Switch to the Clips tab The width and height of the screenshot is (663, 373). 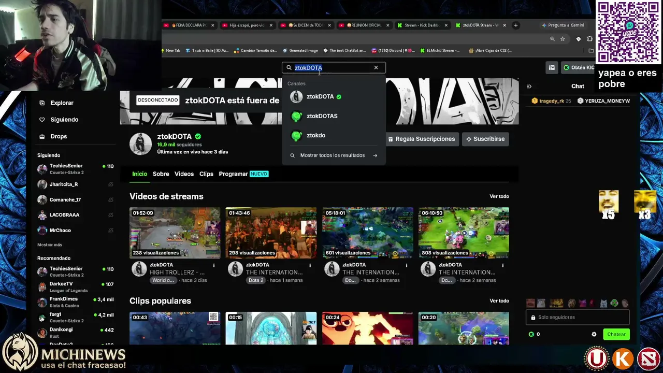pyautogui.click(x=206, y=174)
